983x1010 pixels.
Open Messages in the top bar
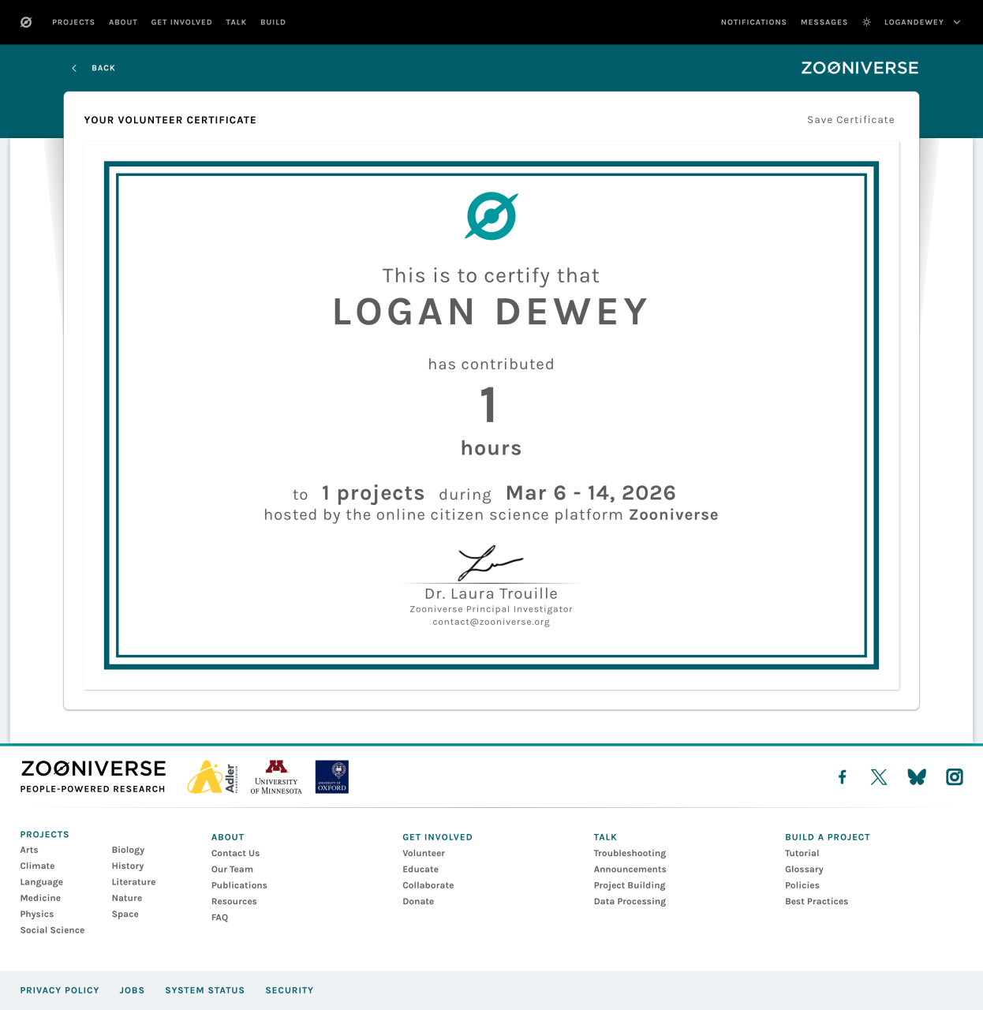[x=824, y=22]
